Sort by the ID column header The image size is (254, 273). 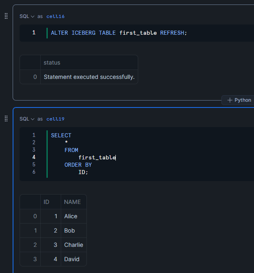pyautogui.click(x=51, y=202)
